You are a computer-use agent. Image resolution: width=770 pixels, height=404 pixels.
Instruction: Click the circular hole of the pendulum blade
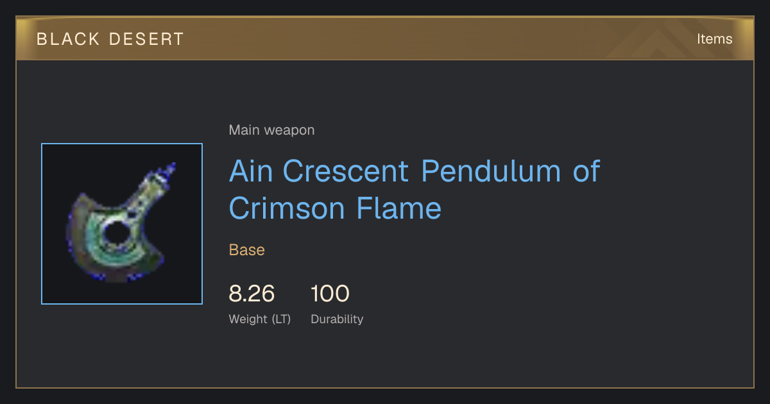[116, 233]
